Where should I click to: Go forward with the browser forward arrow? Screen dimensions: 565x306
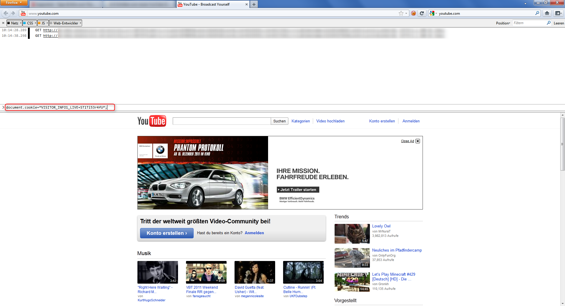click(x=13, y=13)
